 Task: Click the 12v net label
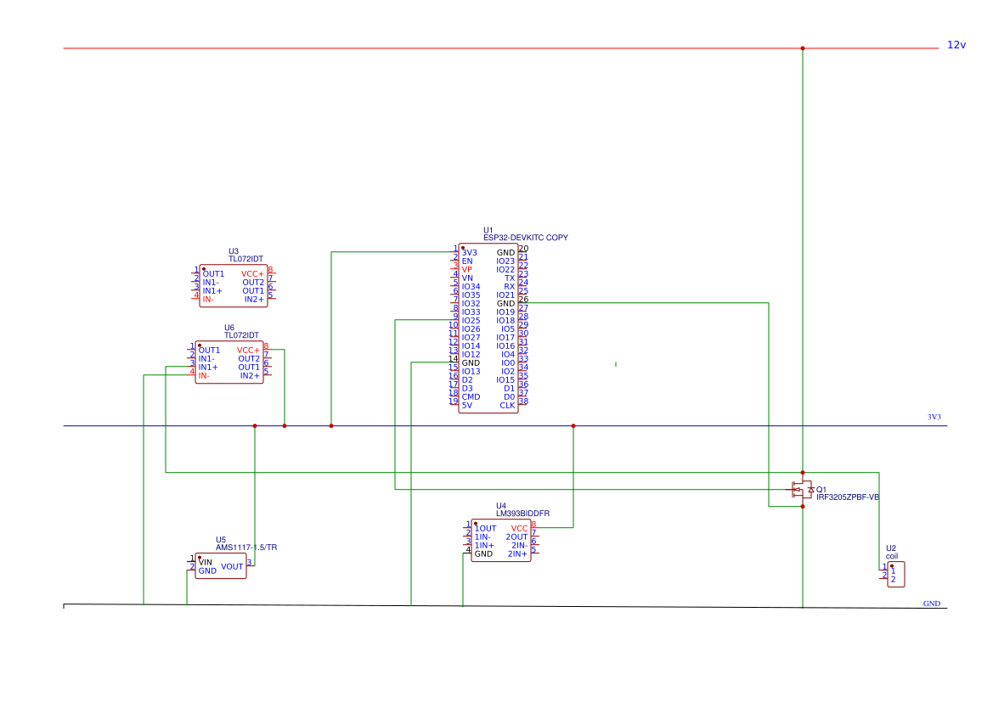point(956,45)
